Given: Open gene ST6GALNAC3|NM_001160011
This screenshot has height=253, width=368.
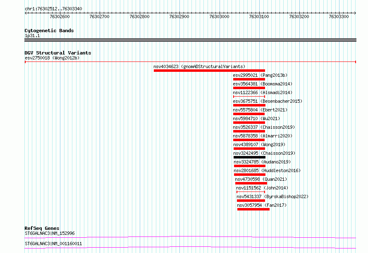Looking at the screenshot, I should (x=53, y=244).
